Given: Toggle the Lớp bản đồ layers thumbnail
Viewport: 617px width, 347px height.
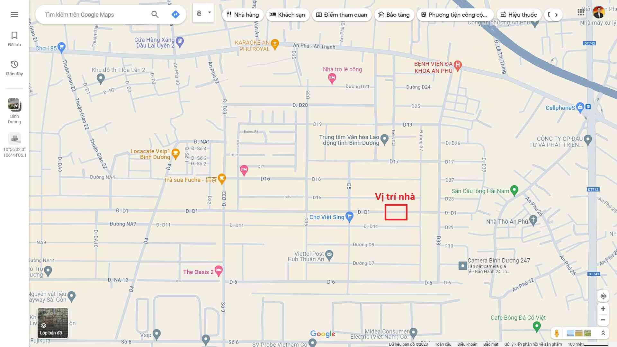Looking at the screenshot, I should [53, 323].
